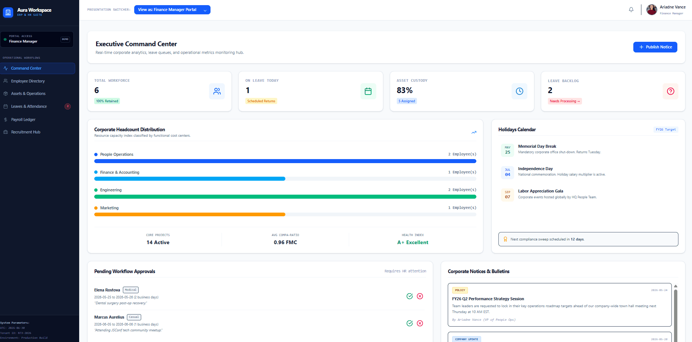Click the headcount distribution trend arrow icon

click(x=474, y=132)
